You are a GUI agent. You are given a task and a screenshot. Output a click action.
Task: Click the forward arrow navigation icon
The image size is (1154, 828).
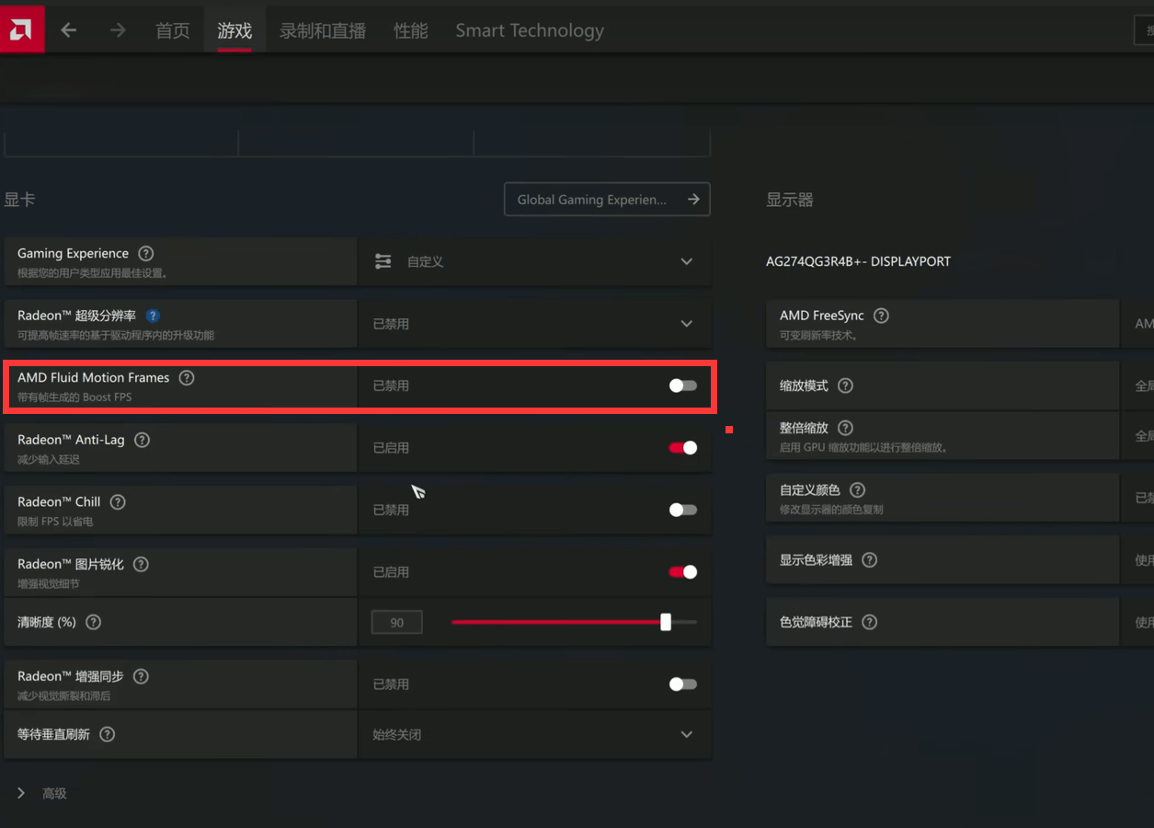[x=118, y=29]
